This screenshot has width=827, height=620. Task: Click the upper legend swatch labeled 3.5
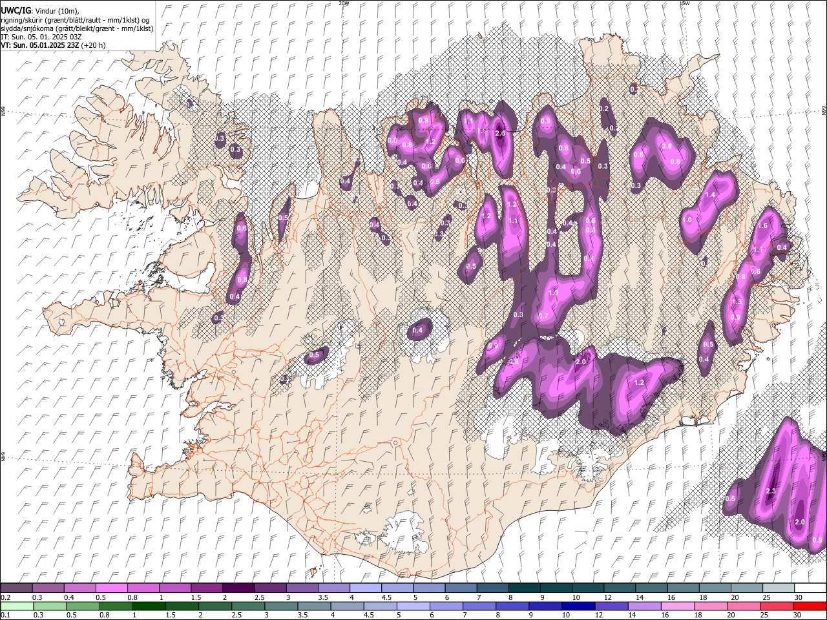pyautogui.click(x=334, y=588)
